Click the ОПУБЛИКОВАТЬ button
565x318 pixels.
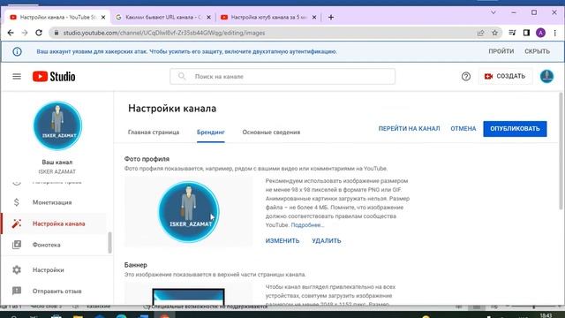pos(515,129)
